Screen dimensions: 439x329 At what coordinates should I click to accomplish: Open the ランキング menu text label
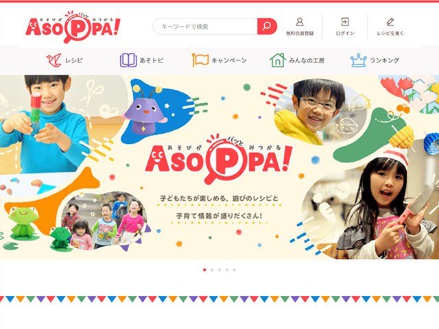click(384, 60)
